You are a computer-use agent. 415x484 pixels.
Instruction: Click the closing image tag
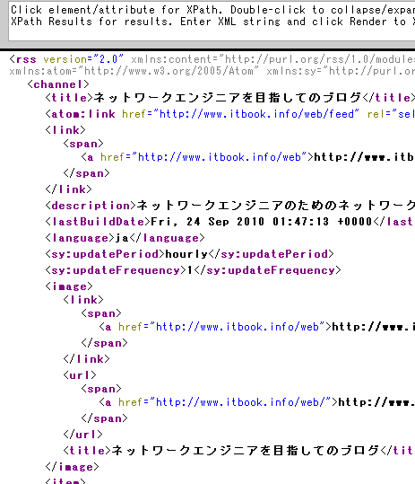(72, 467)
